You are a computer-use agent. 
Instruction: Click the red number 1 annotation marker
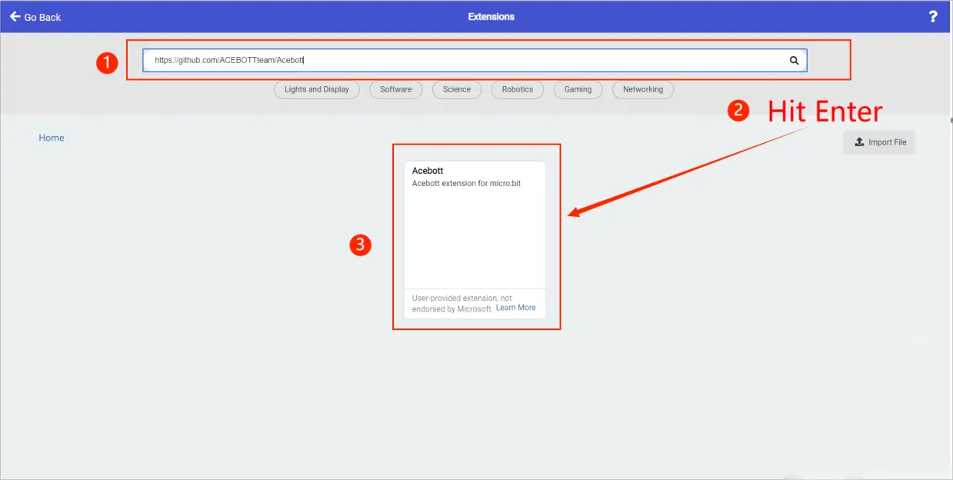click(x=107, y=63)
